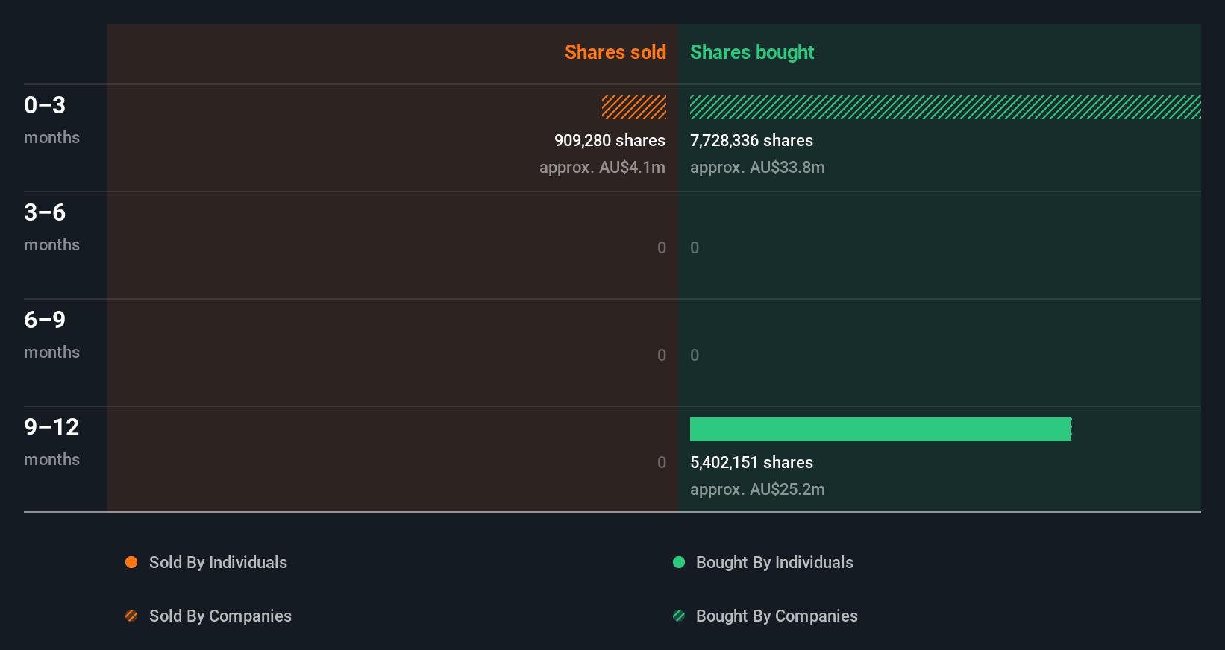Toggle the Bought By Companies legend label
The height and width of the screenshot is (650, 1225).
point(777,616)
